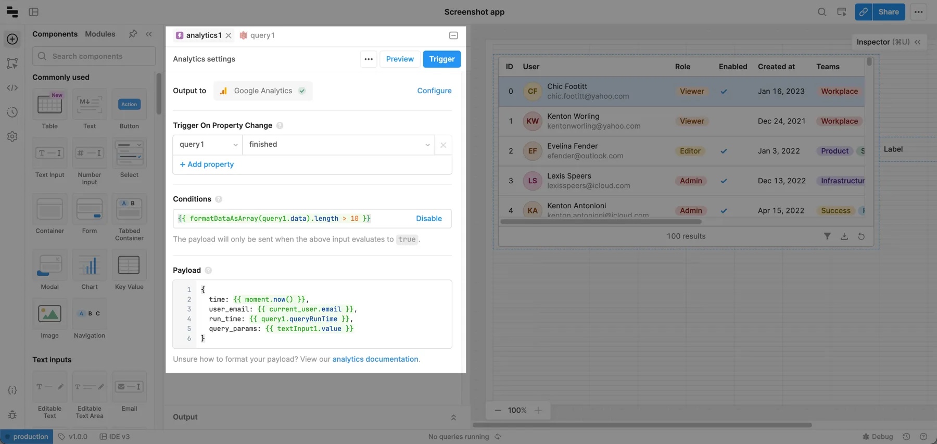Open the component tree icon
Viewport: 937px width, 444px height.
coord(12,63)
